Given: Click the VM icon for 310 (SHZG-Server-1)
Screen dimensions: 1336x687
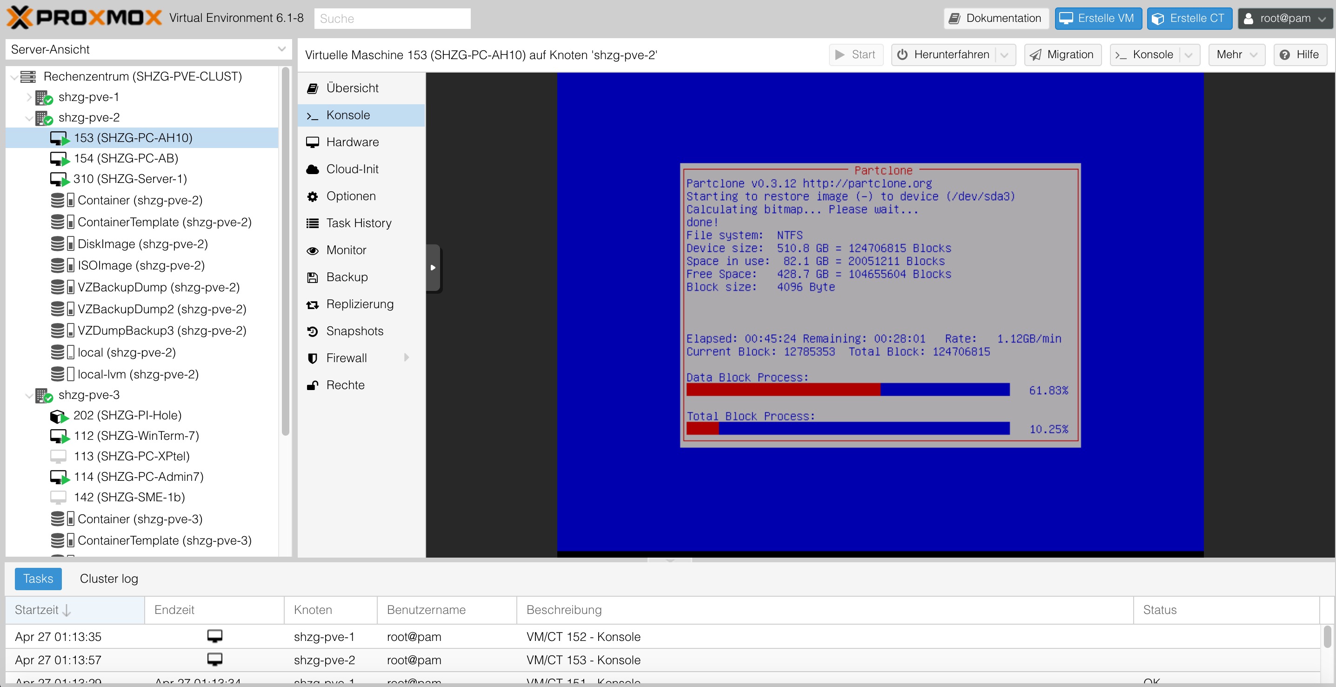Looking at the screenshot, I should point(59,179).
